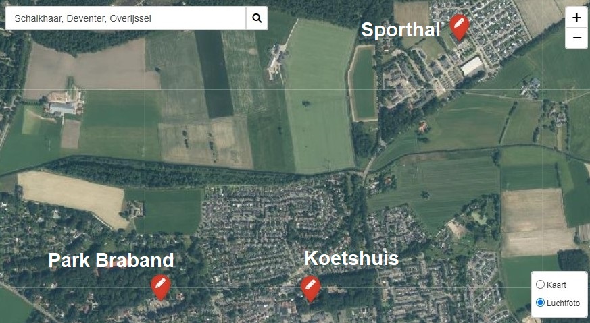Select the Luchtfoto radio button
590x323 pixels.
pyautogui.click(x=541, y=302)
